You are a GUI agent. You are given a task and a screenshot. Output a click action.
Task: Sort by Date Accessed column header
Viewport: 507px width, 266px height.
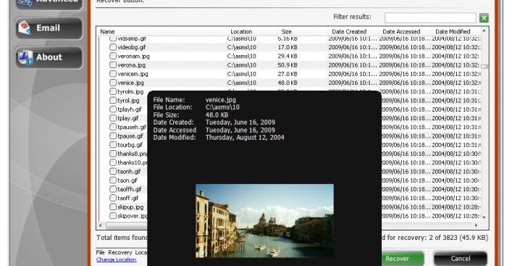pyautogui.click(x=401, y=32)
